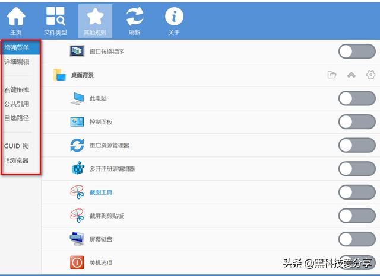380x276 pixels.
Task: Select IE浏览器 in sidebar
Action: click(16, 160)
